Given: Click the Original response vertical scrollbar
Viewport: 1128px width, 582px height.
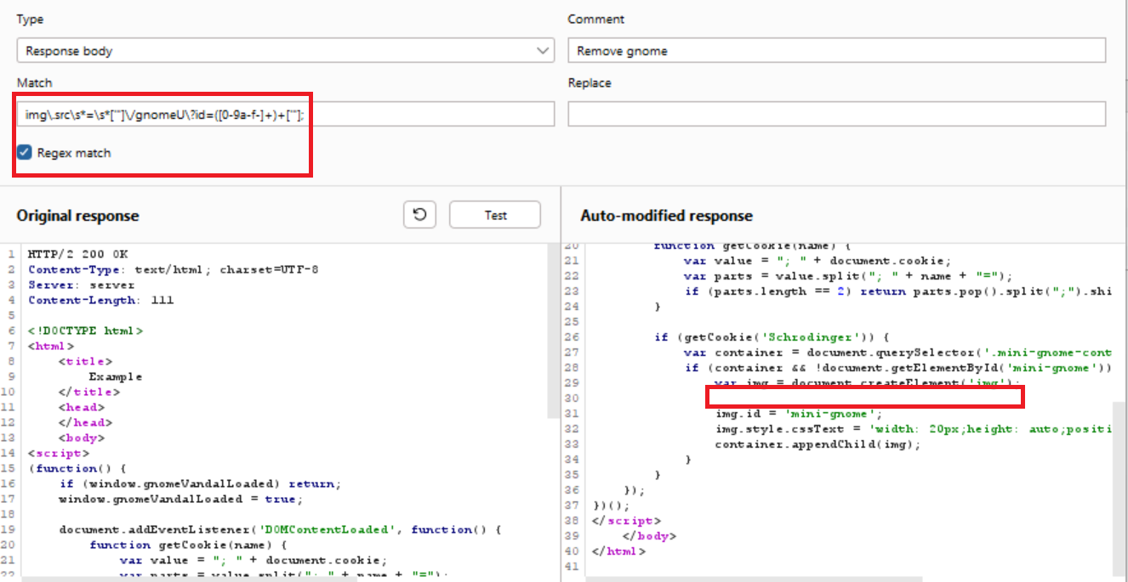Looking at the screenshot, I should (554, 331).
